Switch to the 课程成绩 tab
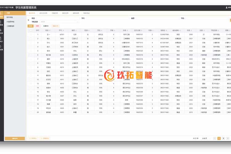Viewport: 231px width, 154px height. [x=76, y=13]
